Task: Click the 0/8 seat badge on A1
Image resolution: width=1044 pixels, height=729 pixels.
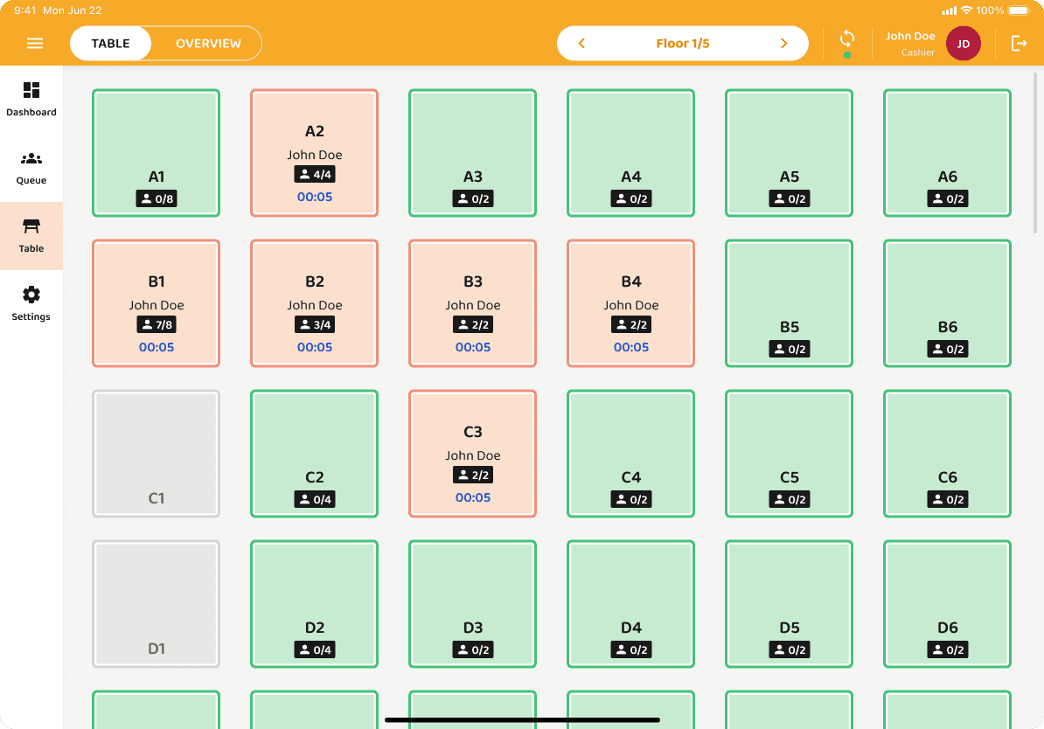Action: [157, 198]
